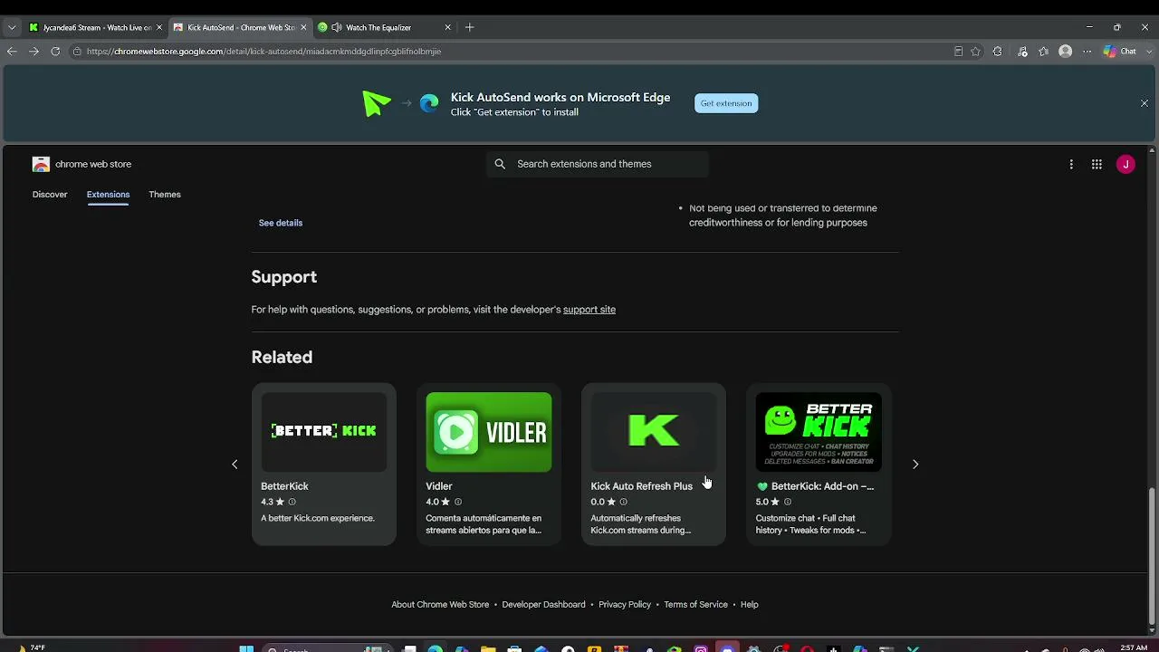Add page to favorites star icon
This screenshot has height=652, width=1159.
coord(975,52)
